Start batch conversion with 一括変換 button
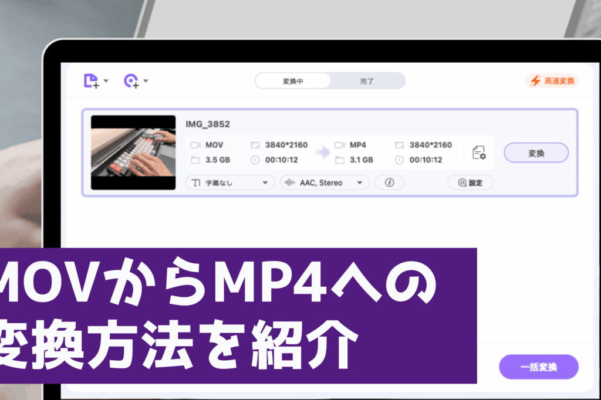 click(540, 367)
